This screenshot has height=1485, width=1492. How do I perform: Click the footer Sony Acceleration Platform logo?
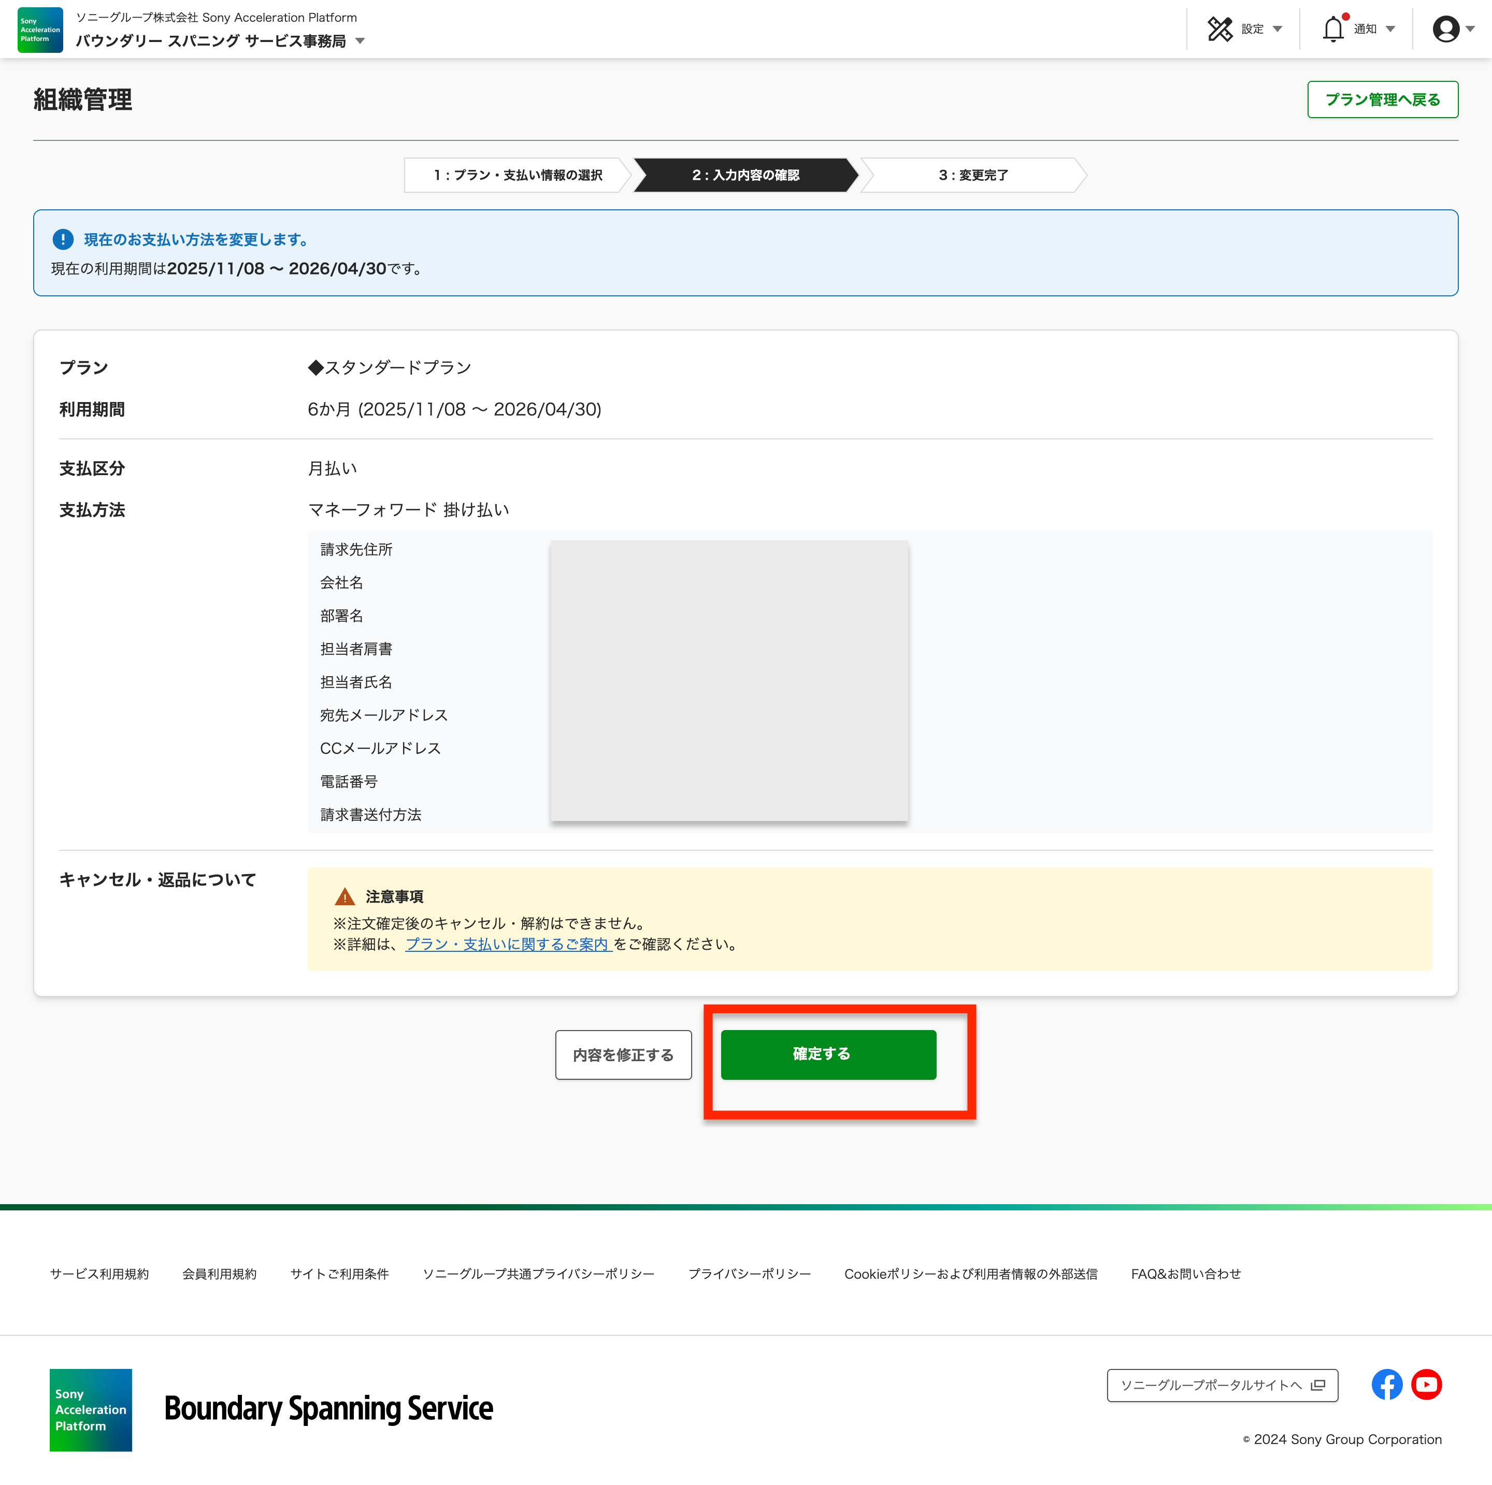pos(91,1410)
